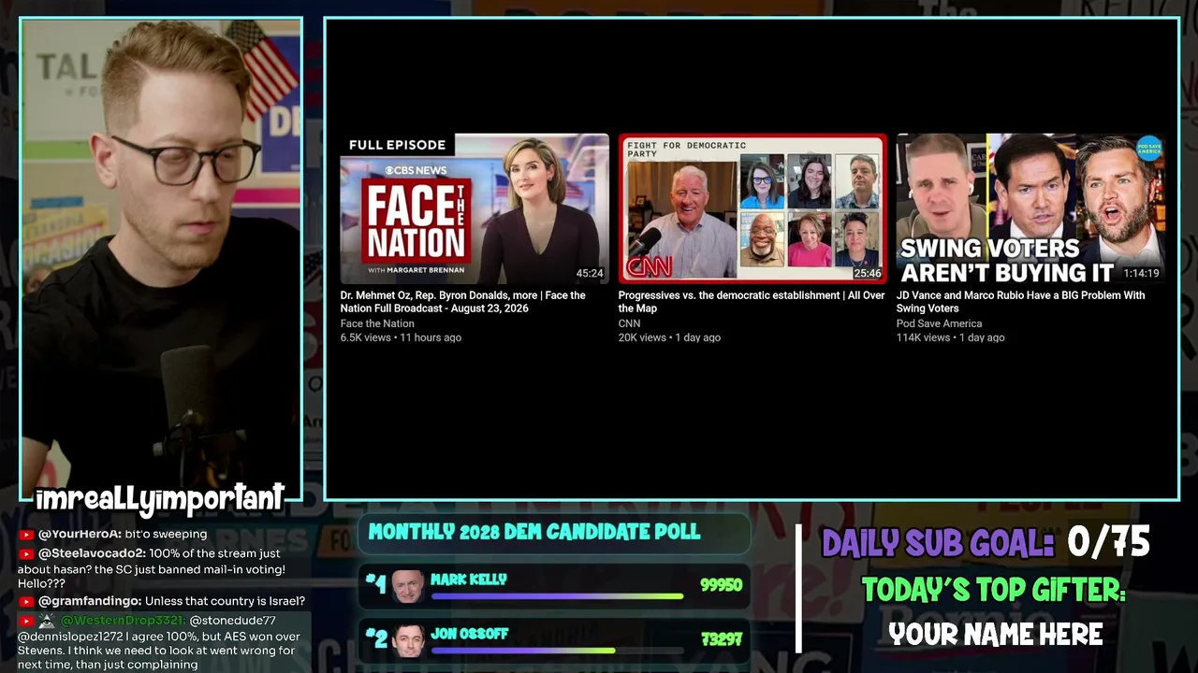Click the streamer webcam feed
The image size is (1198, 673).
click(x=161, y=259)
